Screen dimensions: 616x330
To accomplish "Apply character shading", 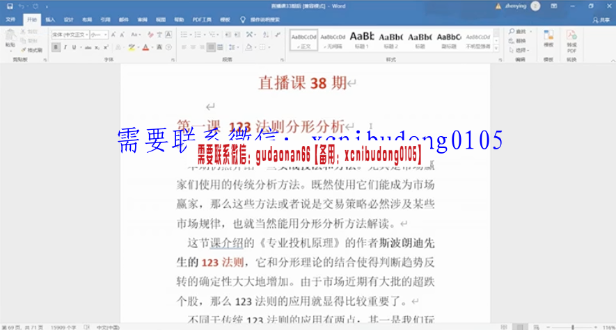I will tap(159, 47).
